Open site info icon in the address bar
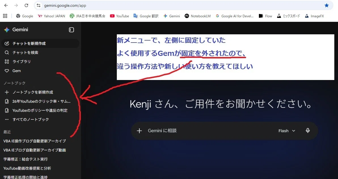338x179 pixels. (39, 5)
